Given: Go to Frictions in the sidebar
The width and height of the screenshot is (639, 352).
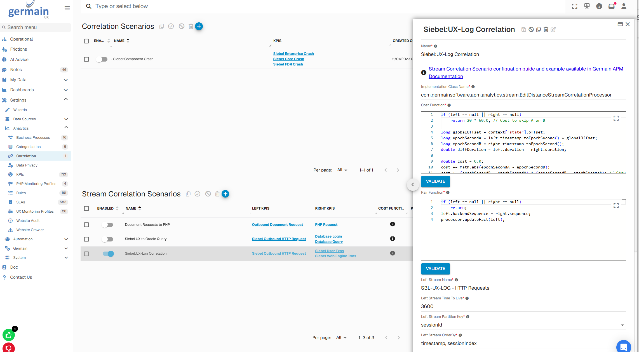Looking at the screenshot, I should tap(35, 49).
